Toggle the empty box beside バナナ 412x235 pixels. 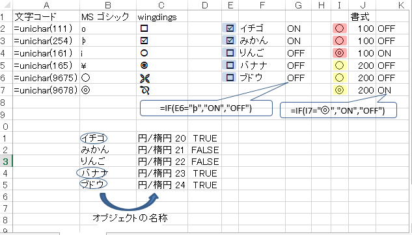click(x=230, y=65)
